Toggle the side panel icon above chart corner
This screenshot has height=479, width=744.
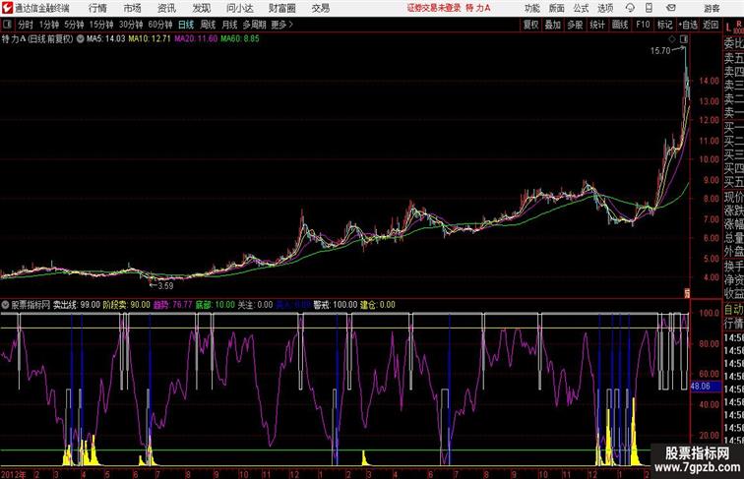pyautogui.click(x=684, y=38)
